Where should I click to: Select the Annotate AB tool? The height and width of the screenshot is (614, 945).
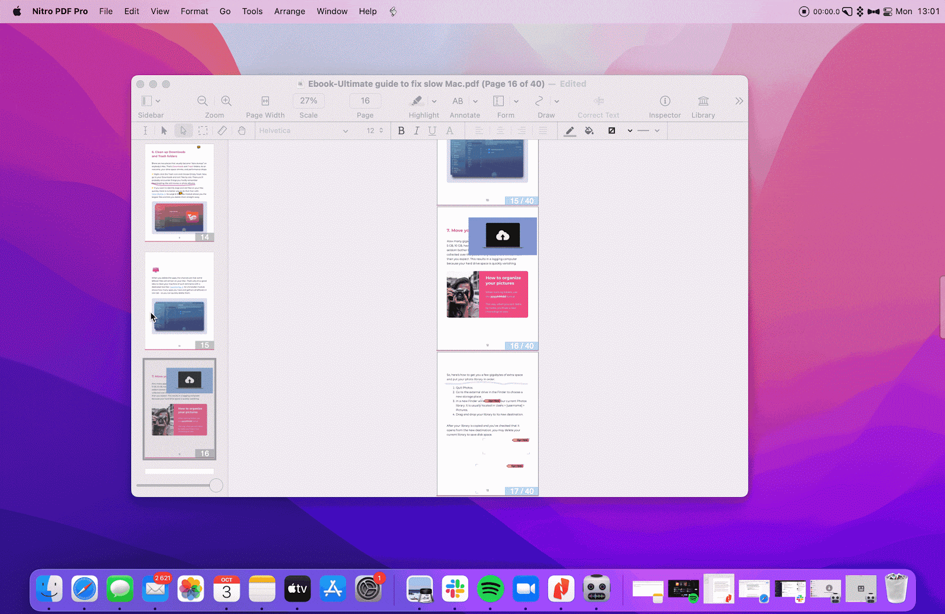click(458, 101)
